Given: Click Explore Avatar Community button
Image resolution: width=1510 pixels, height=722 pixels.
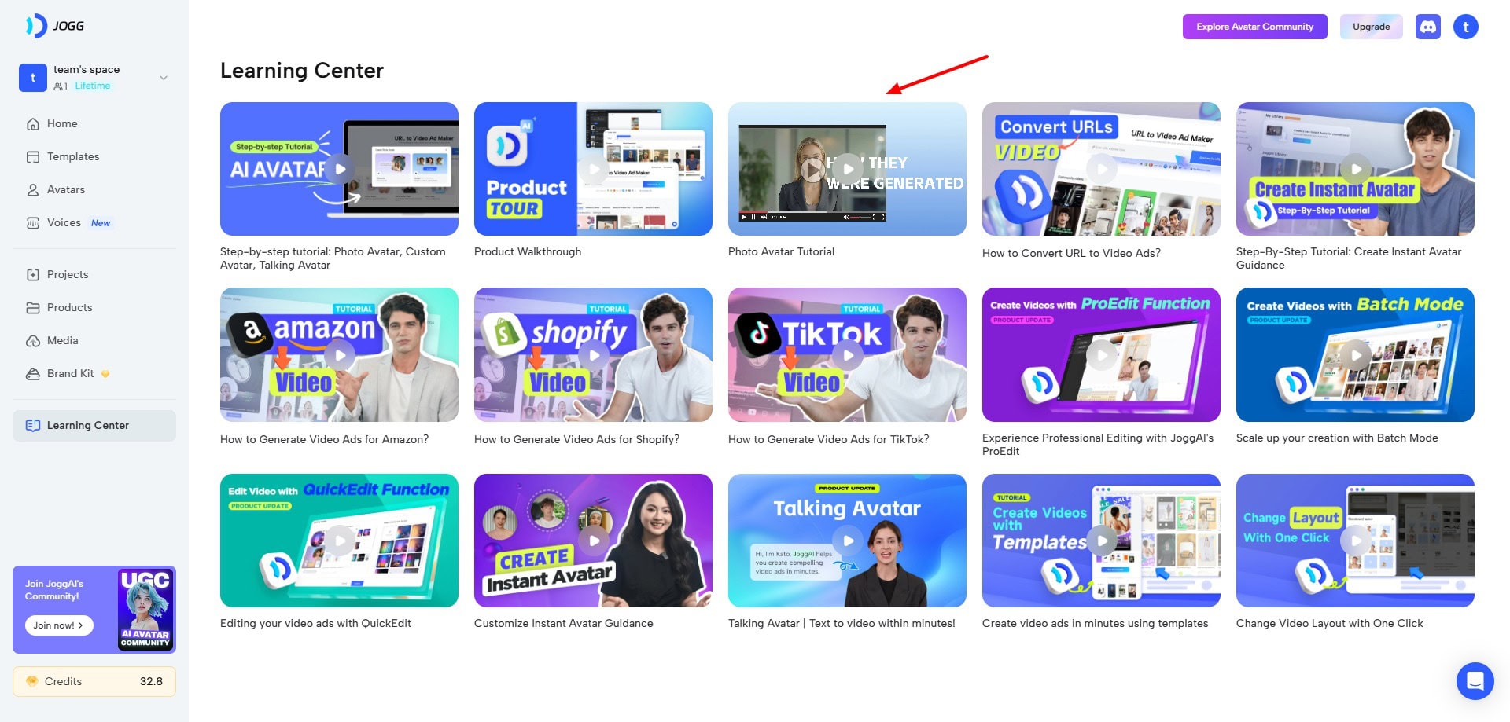Looking at the screenshot, I should pos(1254,27).
